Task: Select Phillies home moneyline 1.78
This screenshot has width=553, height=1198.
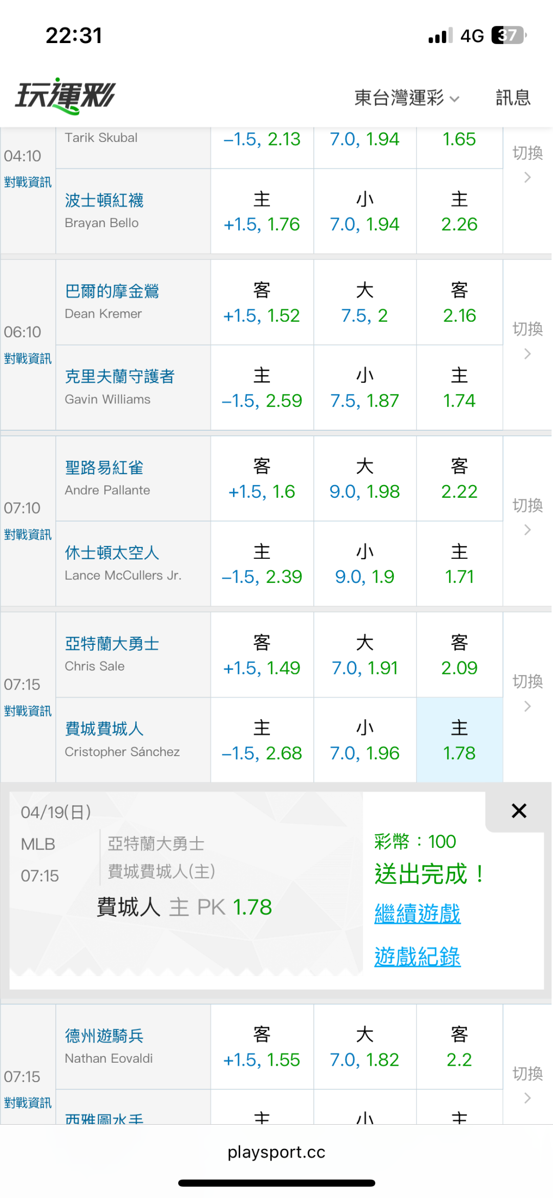Action: pyautogui.click(x=459, y=740)
